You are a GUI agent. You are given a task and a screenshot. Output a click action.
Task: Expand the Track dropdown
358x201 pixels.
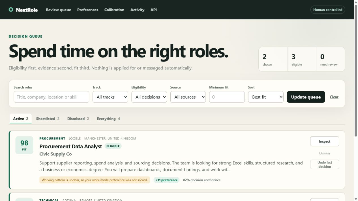[x=110, y=97]
